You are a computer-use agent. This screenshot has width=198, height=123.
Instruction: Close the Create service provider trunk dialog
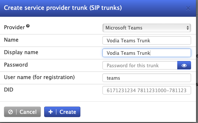tap(188, 9)
